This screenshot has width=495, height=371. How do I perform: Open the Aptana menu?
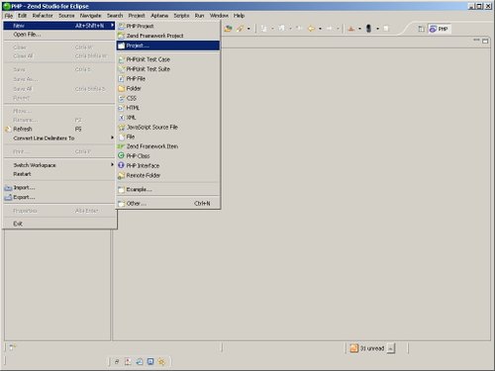click(159, 16)
